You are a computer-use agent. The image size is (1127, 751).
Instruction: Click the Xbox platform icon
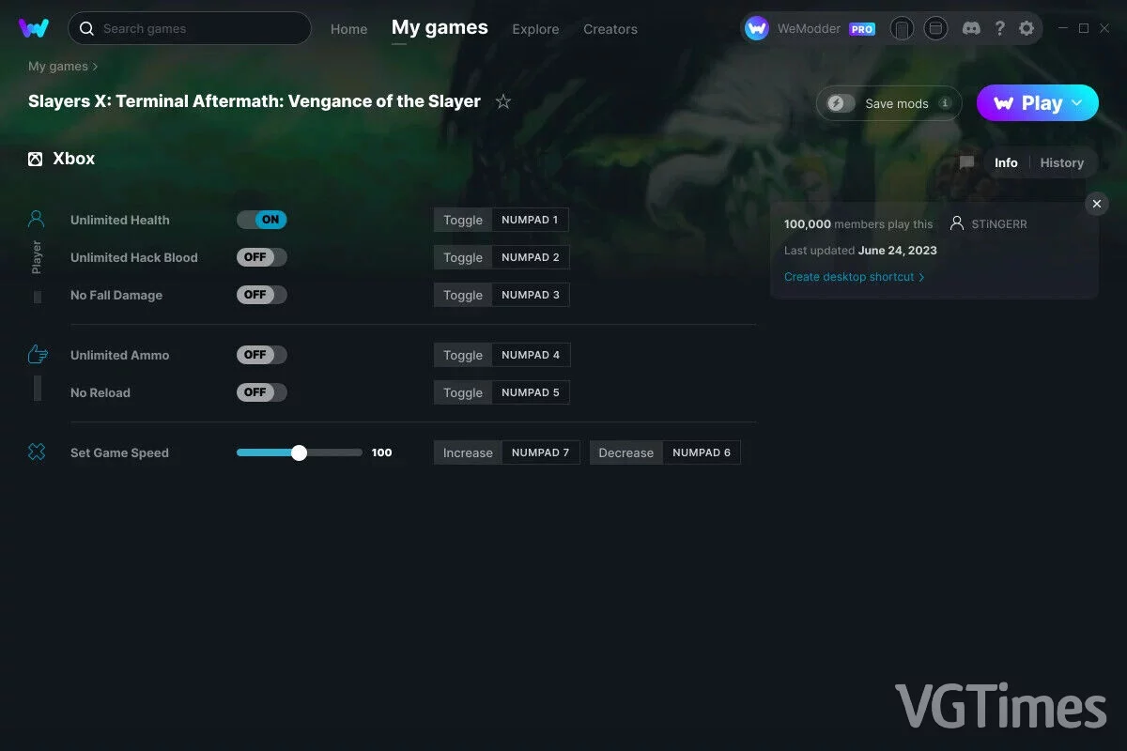pyautogui.click(x=36, y=159)
